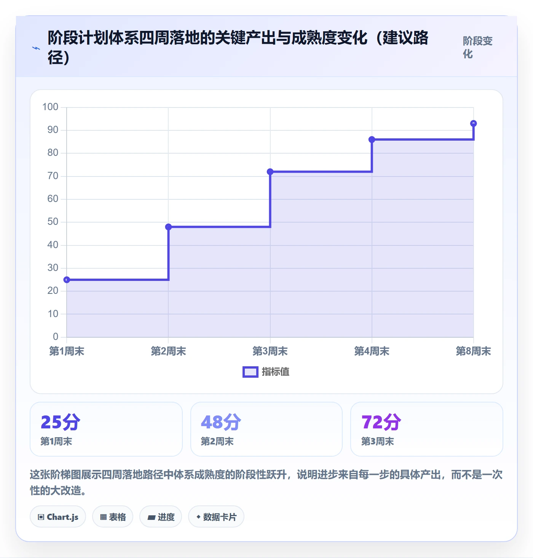Click the 指标值 legend label
Image resolution: width=533 pixels, height=558 pixels.
coord(276,372)
